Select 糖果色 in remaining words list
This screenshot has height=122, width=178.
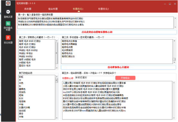pos(22,89)
